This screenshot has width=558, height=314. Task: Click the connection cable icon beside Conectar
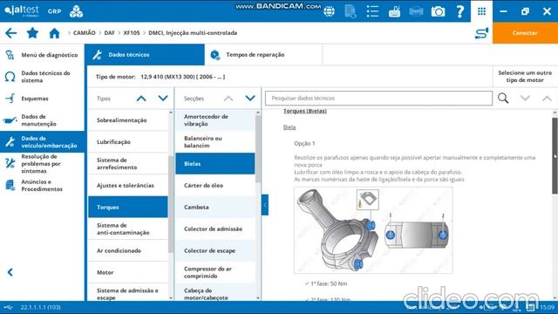tap(481, 33)
